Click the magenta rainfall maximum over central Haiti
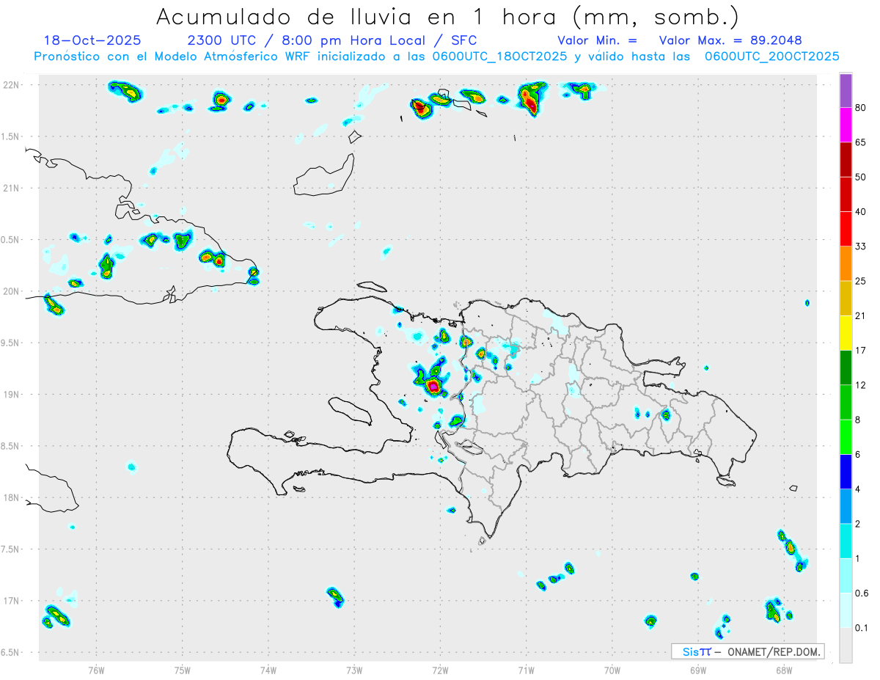 [433, 385]
